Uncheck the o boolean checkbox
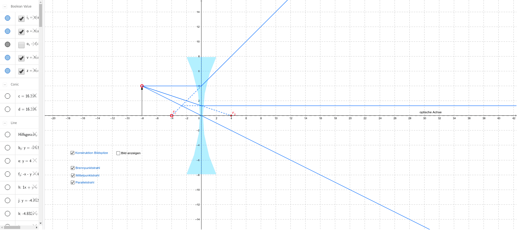Image resolution: width=517 pixels, height=230 pixels. pyautogui.click(x=21, y=32)
